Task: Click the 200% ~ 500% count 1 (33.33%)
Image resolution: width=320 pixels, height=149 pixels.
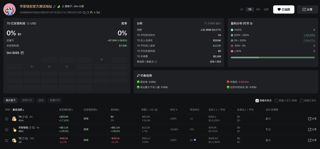Action: coord(309,35)
